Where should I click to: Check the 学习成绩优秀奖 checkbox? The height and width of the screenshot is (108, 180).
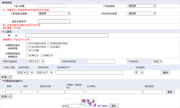(x=27, y=43)
